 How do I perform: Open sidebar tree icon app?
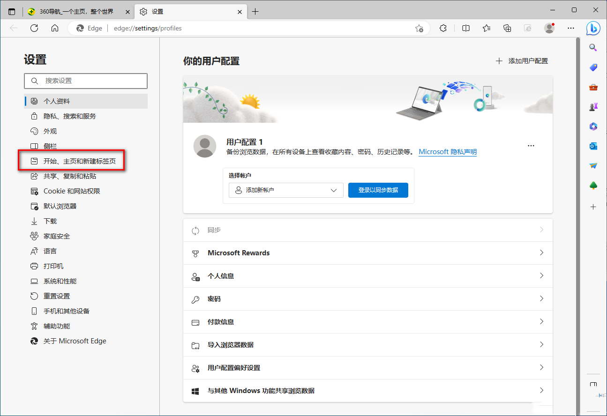point(593,186)
